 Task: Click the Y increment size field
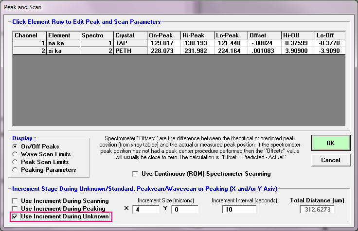click(184, 209)
